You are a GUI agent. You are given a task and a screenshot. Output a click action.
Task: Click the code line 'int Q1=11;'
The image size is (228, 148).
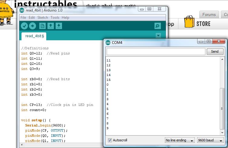click(31, 58)
